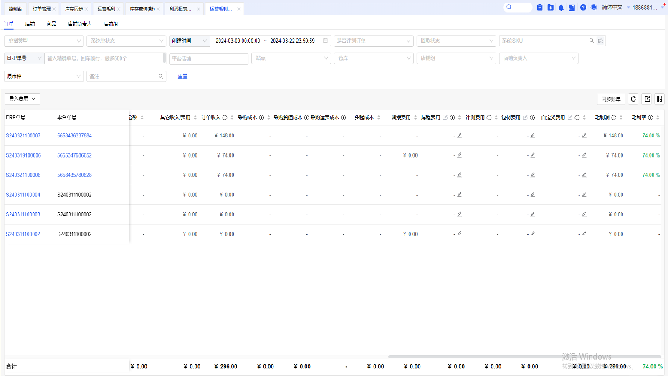The height and width of the screenshot is (376, 668).
Task: Click the search icon in the header search box
Action: click(x=509, y=7)
